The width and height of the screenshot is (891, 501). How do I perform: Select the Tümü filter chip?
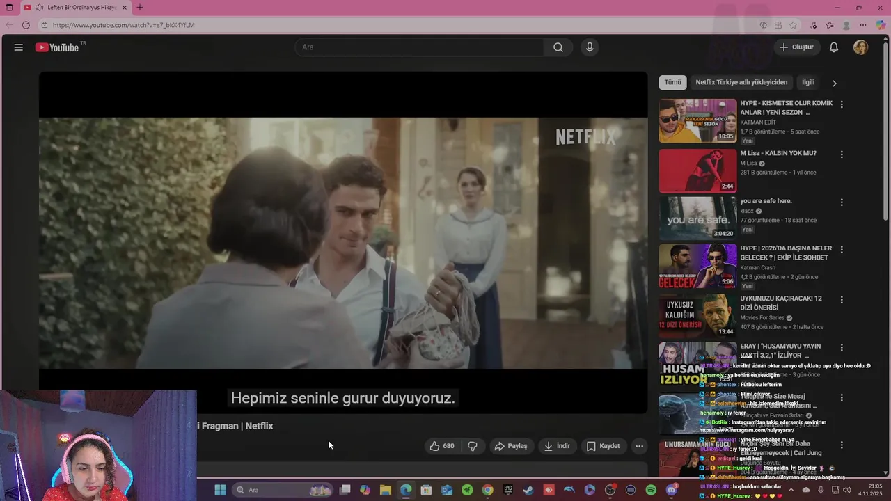pyautogui.click(x=672, y=82)
